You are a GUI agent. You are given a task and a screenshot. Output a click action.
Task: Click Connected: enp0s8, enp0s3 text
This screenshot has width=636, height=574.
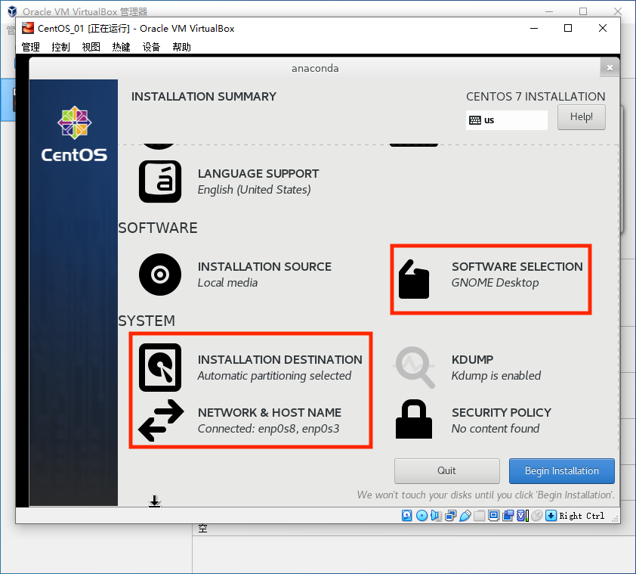(268, 429)
